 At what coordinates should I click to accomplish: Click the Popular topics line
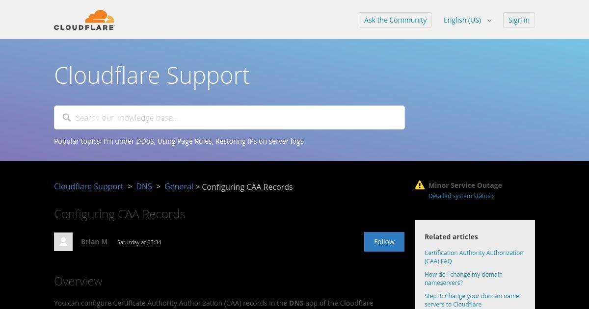point(179,141)
